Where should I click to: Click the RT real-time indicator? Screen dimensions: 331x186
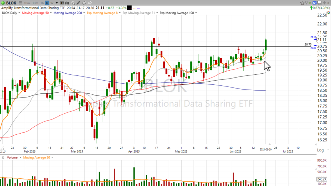click(x=310, y=3)
